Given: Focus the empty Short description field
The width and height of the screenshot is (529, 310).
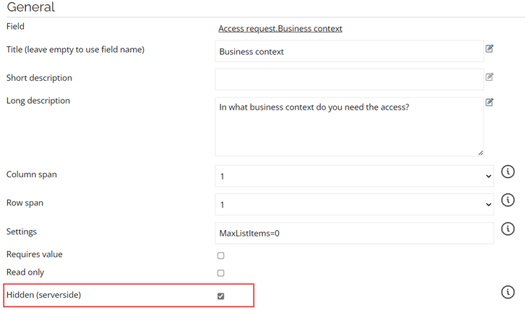Looking at the screenshot, I should 349,80.
